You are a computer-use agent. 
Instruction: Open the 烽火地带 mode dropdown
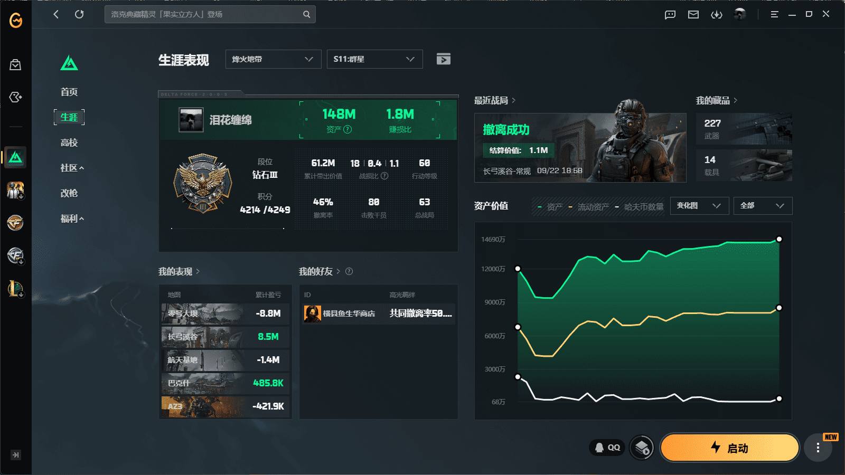pyautogui.click(x=274, y=59)
